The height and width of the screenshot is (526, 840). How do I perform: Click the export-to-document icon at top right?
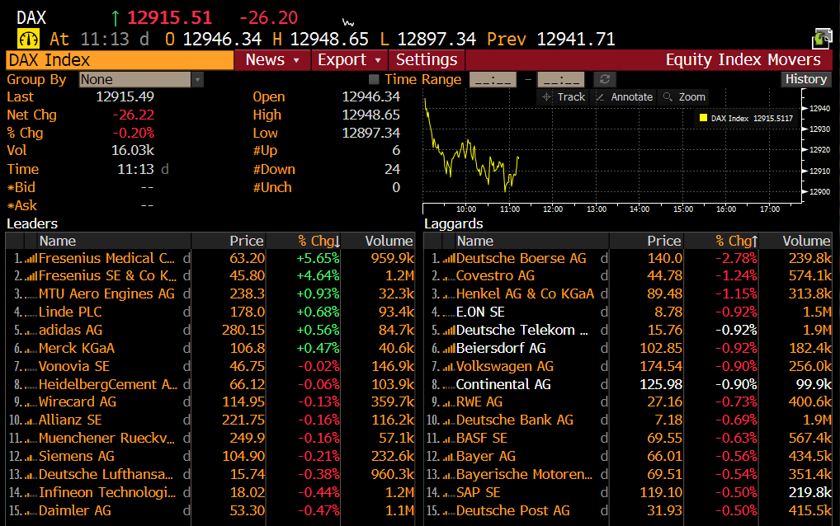point(822,39)
